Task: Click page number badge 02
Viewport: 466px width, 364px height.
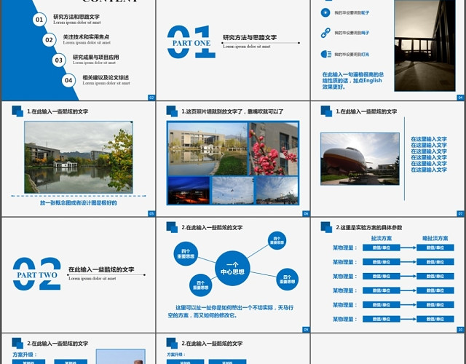Action: 151,98
